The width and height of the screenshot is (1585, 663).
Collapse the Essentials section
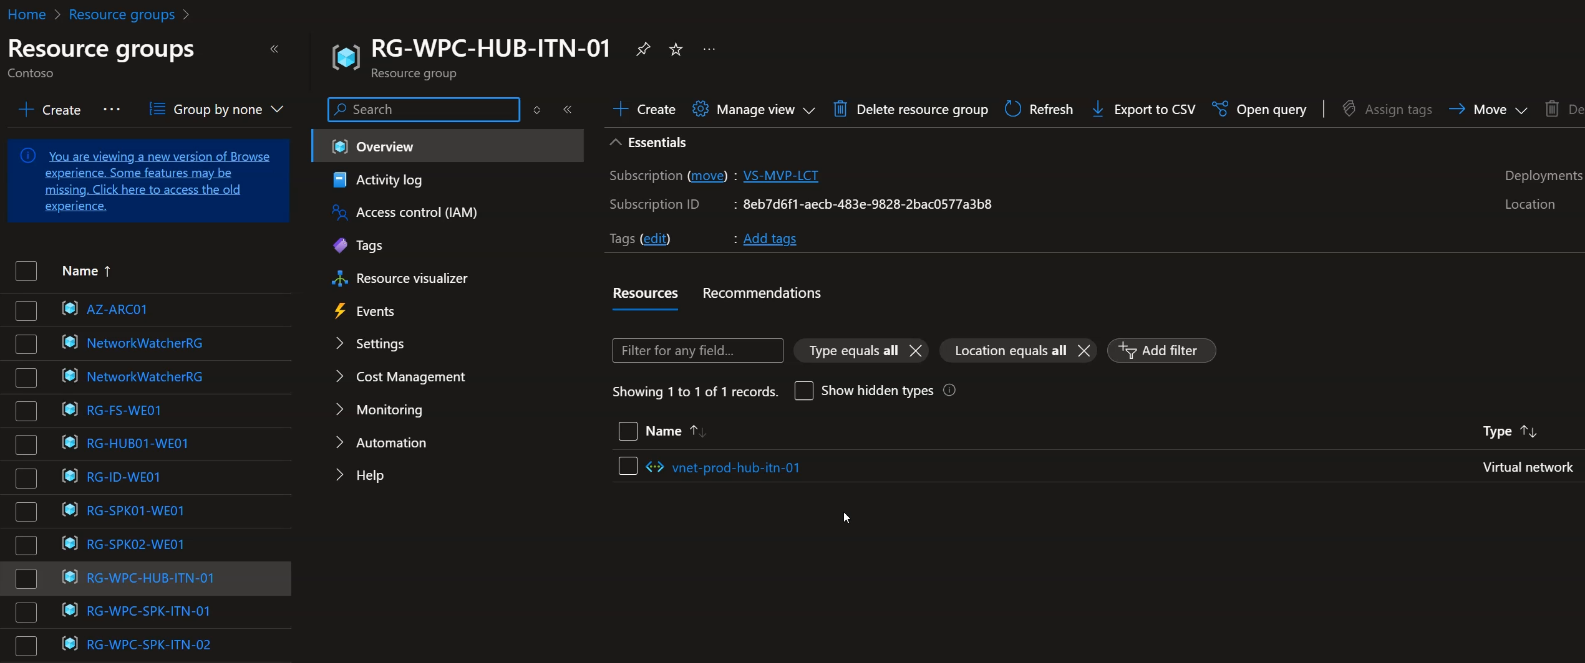616,143
